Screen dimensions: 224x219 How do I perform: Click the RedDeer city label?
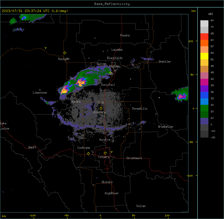[115, 66]
